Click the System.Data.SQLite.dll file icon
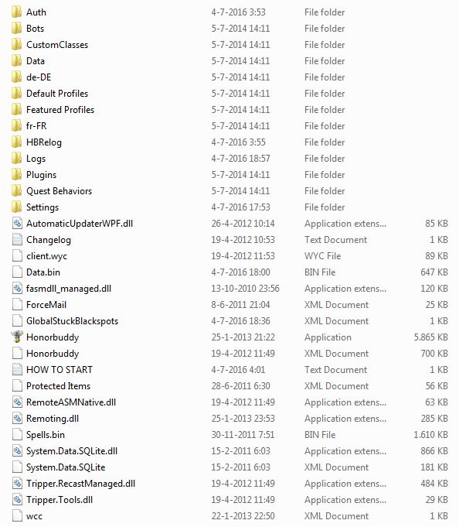 (17, 450)
